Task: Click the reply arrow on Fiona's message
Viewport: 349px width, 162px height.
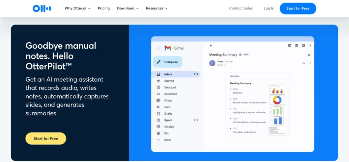Action: [x=304, y=63]
